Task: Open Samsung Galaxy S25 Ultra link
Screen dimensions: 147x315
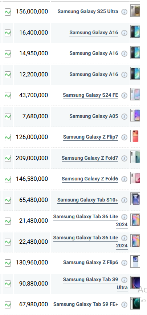Action: click(88, 12)
